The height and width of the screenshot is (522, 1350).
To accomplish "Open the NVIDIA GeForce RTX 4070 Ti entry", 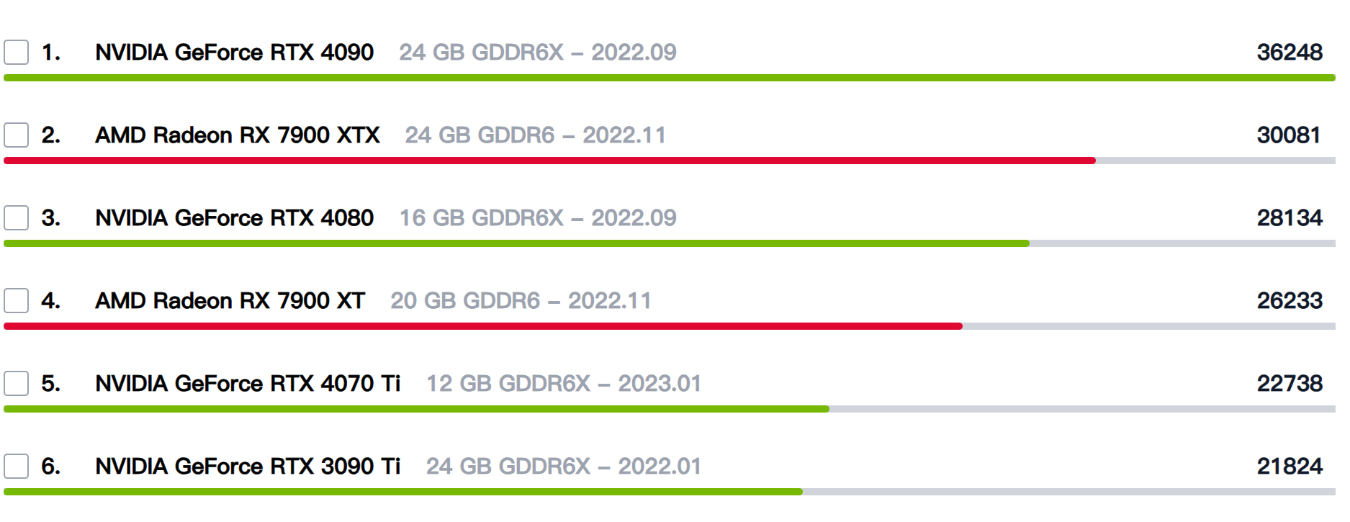I will [x=248, y=384].
